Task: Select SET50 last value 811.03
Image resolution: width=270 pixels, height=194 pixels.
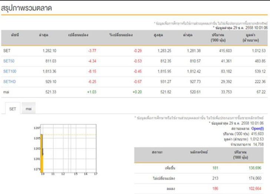Action: (51, 61)
